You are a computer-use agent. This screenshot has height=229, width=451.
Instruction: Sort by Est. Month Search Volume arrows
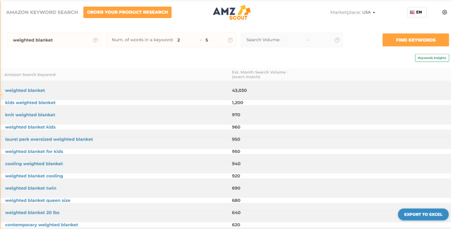tap(288, 72)
